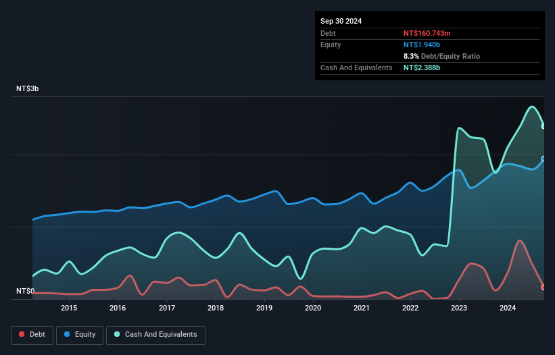Click the NT$3b y-axis label
Image resolution: width=555 pixels, height=355 pixels.
[28, 89]
